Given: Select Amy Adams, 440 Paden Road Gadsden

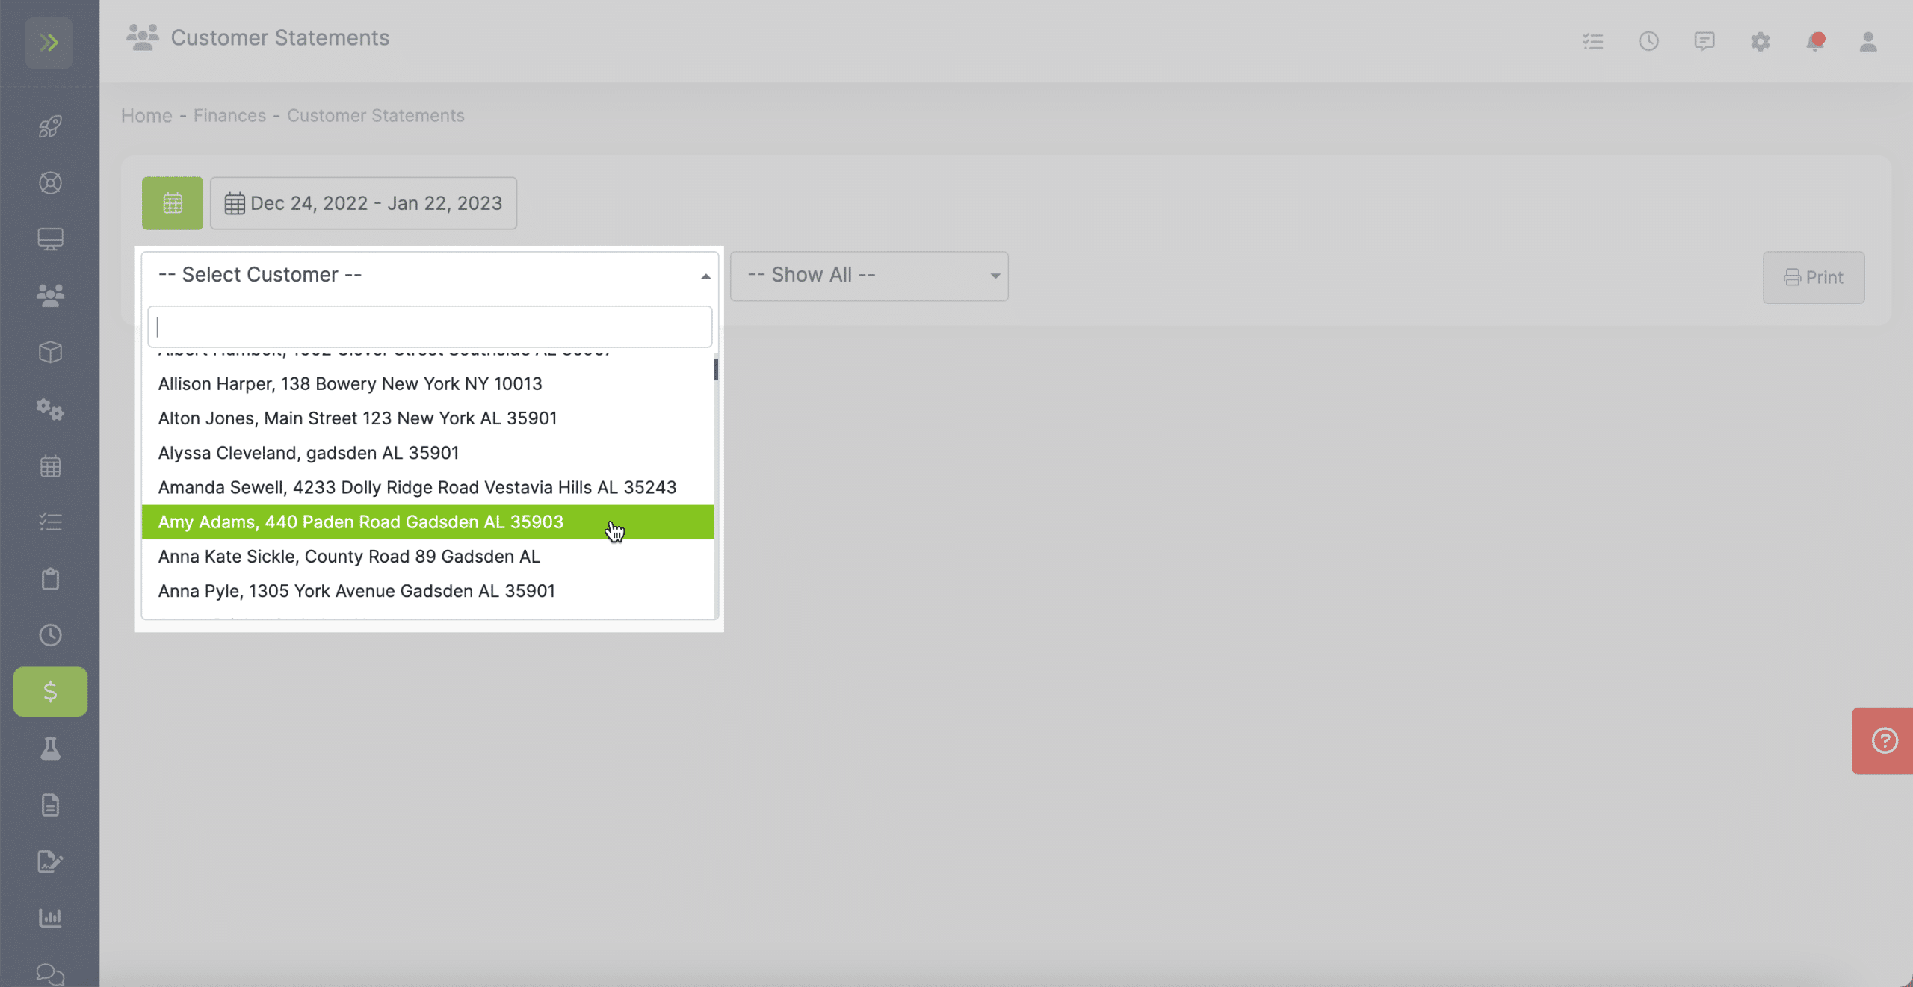Looking at the screenshot, I should (x=427, y=522).
